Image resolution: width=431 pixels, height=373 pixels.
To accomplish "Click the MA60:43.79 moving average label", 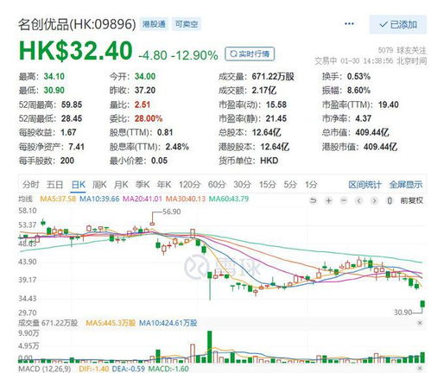I will pyautogui.click(x=229, y=199).
